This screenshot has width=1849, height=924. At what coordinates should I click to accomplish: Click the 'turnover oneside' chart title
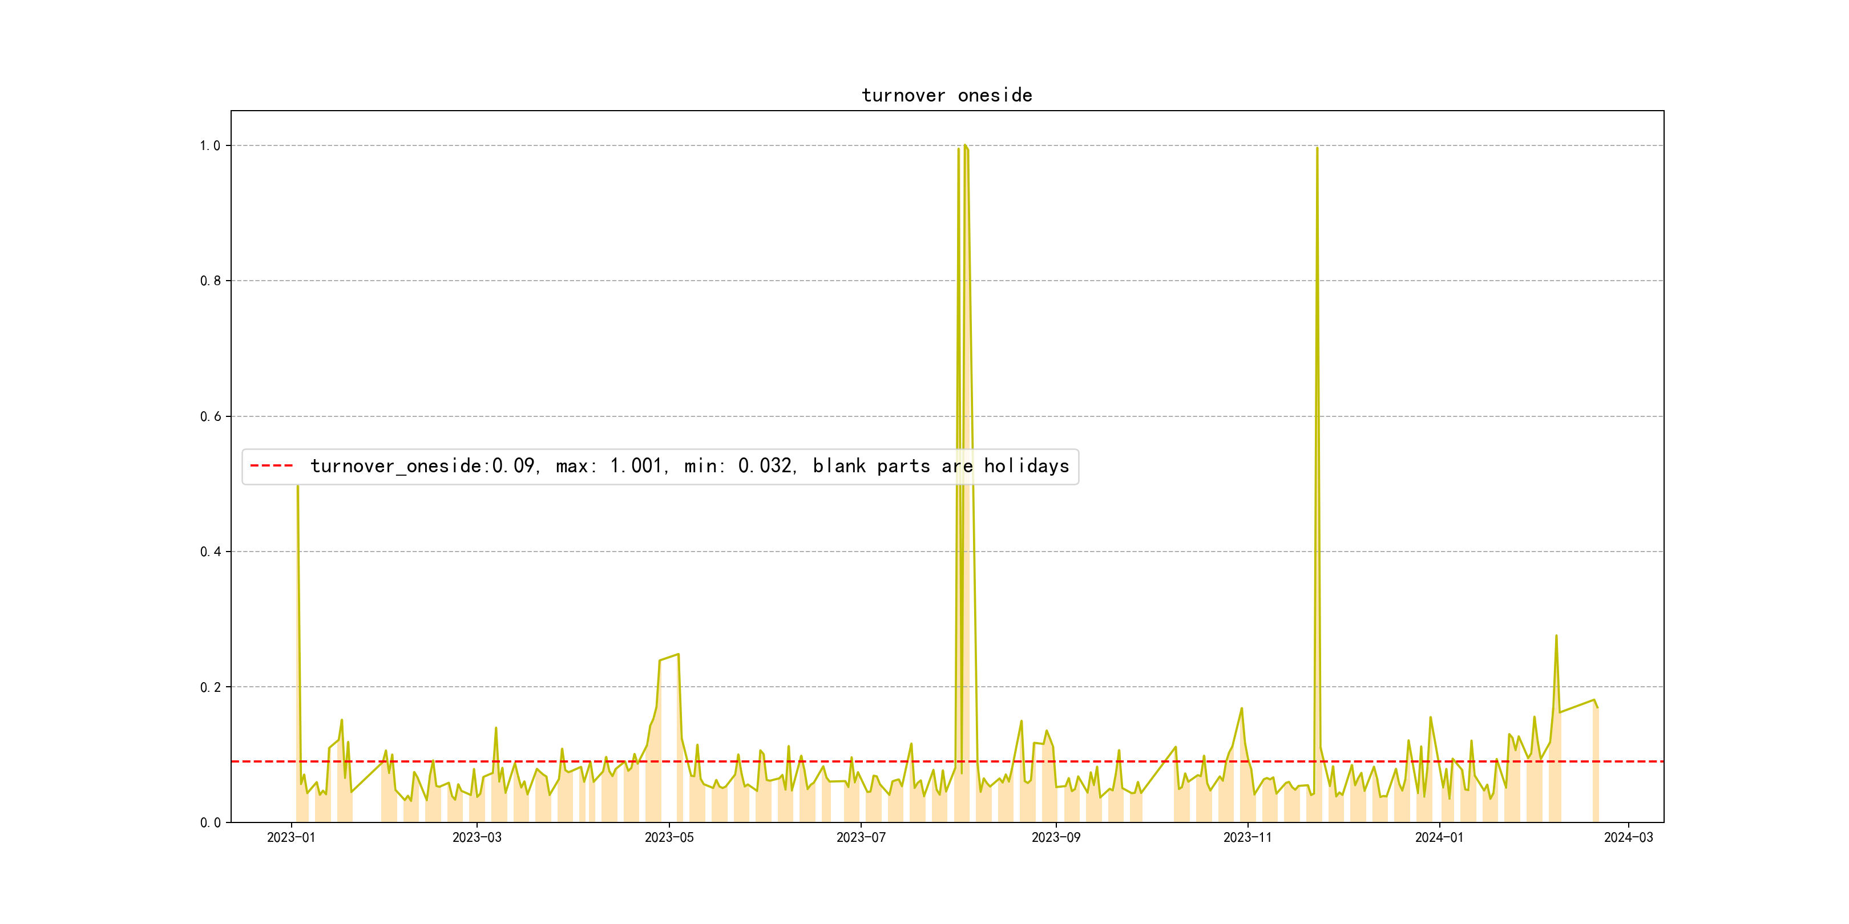pyautogui.click(x=946, y=95)
